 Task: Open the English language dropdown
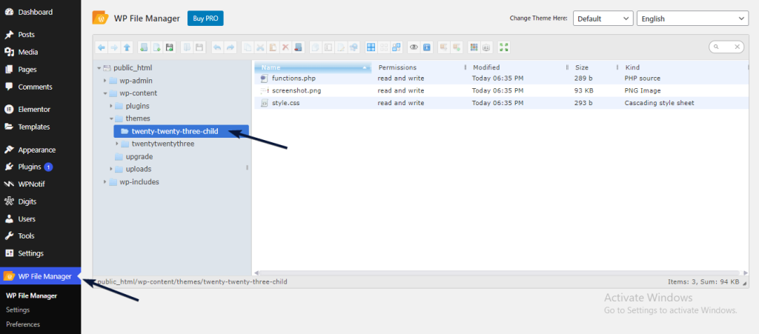[x=693, y=19]
